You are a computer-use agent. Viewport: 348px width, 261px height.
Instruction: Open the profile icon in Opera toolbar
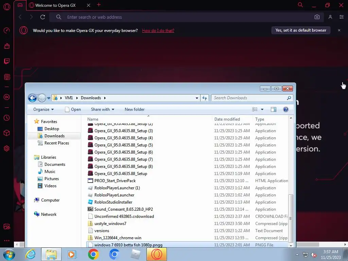tap(330, 17)
